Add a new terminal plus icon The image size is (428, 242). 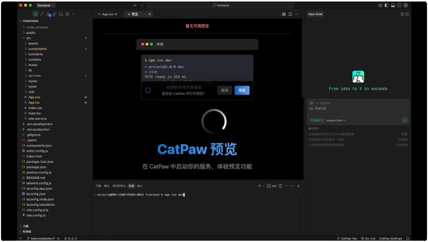[x=260, y=186]
